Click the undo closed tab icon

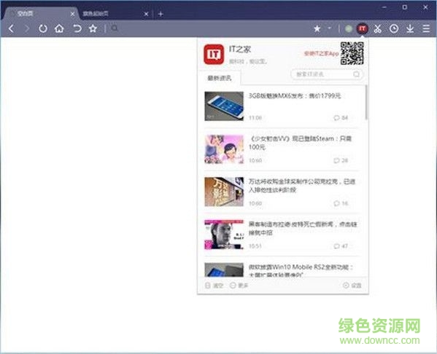coord(77,28)
